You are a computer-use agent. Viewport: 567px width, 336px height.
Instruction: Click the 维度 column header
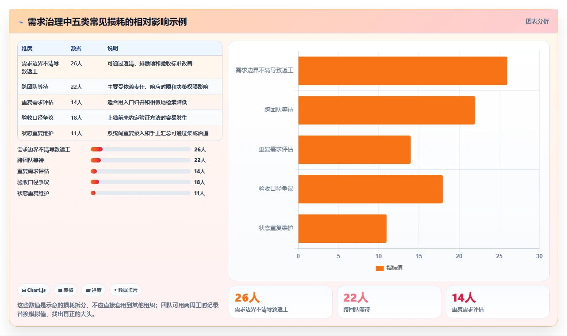coord(27,49)
